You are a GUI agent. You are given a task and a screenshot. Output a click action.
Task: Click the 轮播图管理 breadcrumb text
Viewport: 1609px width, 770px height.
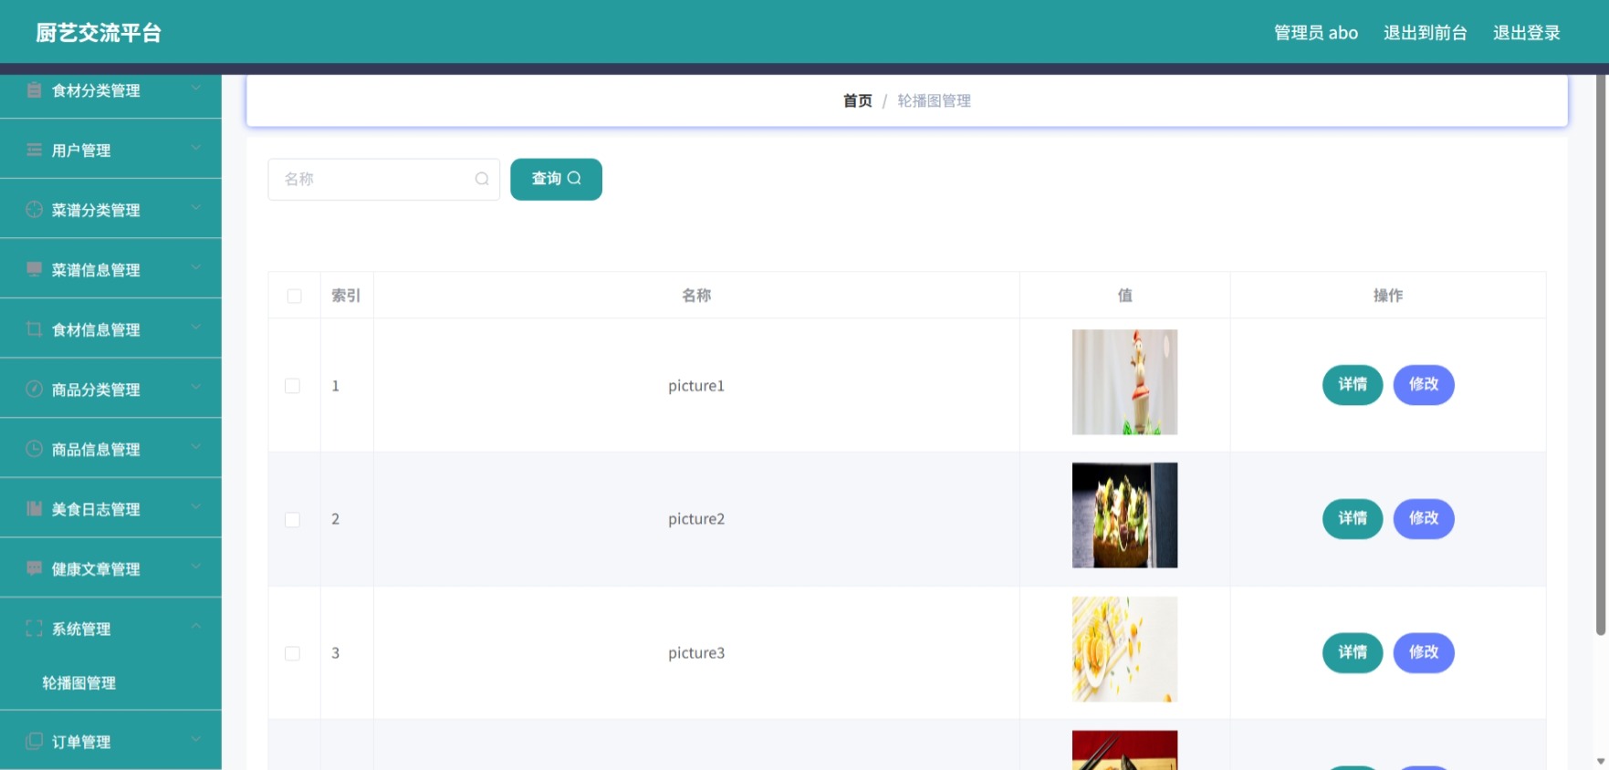click(934, 100)
